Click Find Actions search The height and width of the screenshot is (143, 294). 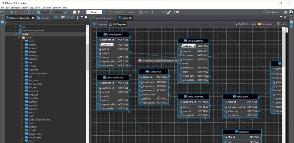271,12
